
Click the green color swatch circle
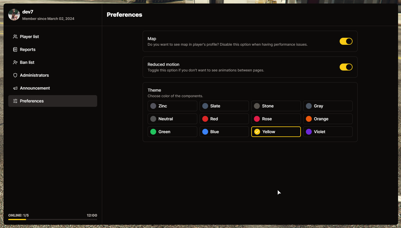(x=153, y=132)
